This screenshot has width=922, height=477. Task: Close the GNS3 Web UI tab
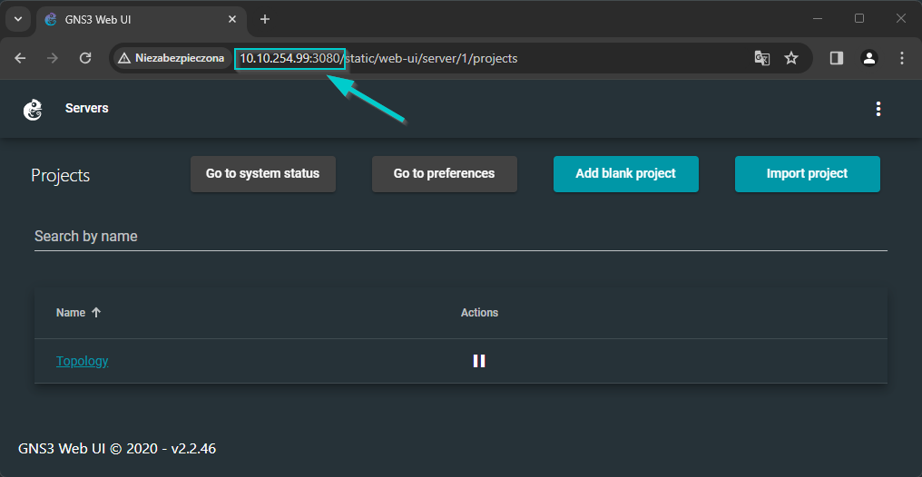(x=232, y=19)
